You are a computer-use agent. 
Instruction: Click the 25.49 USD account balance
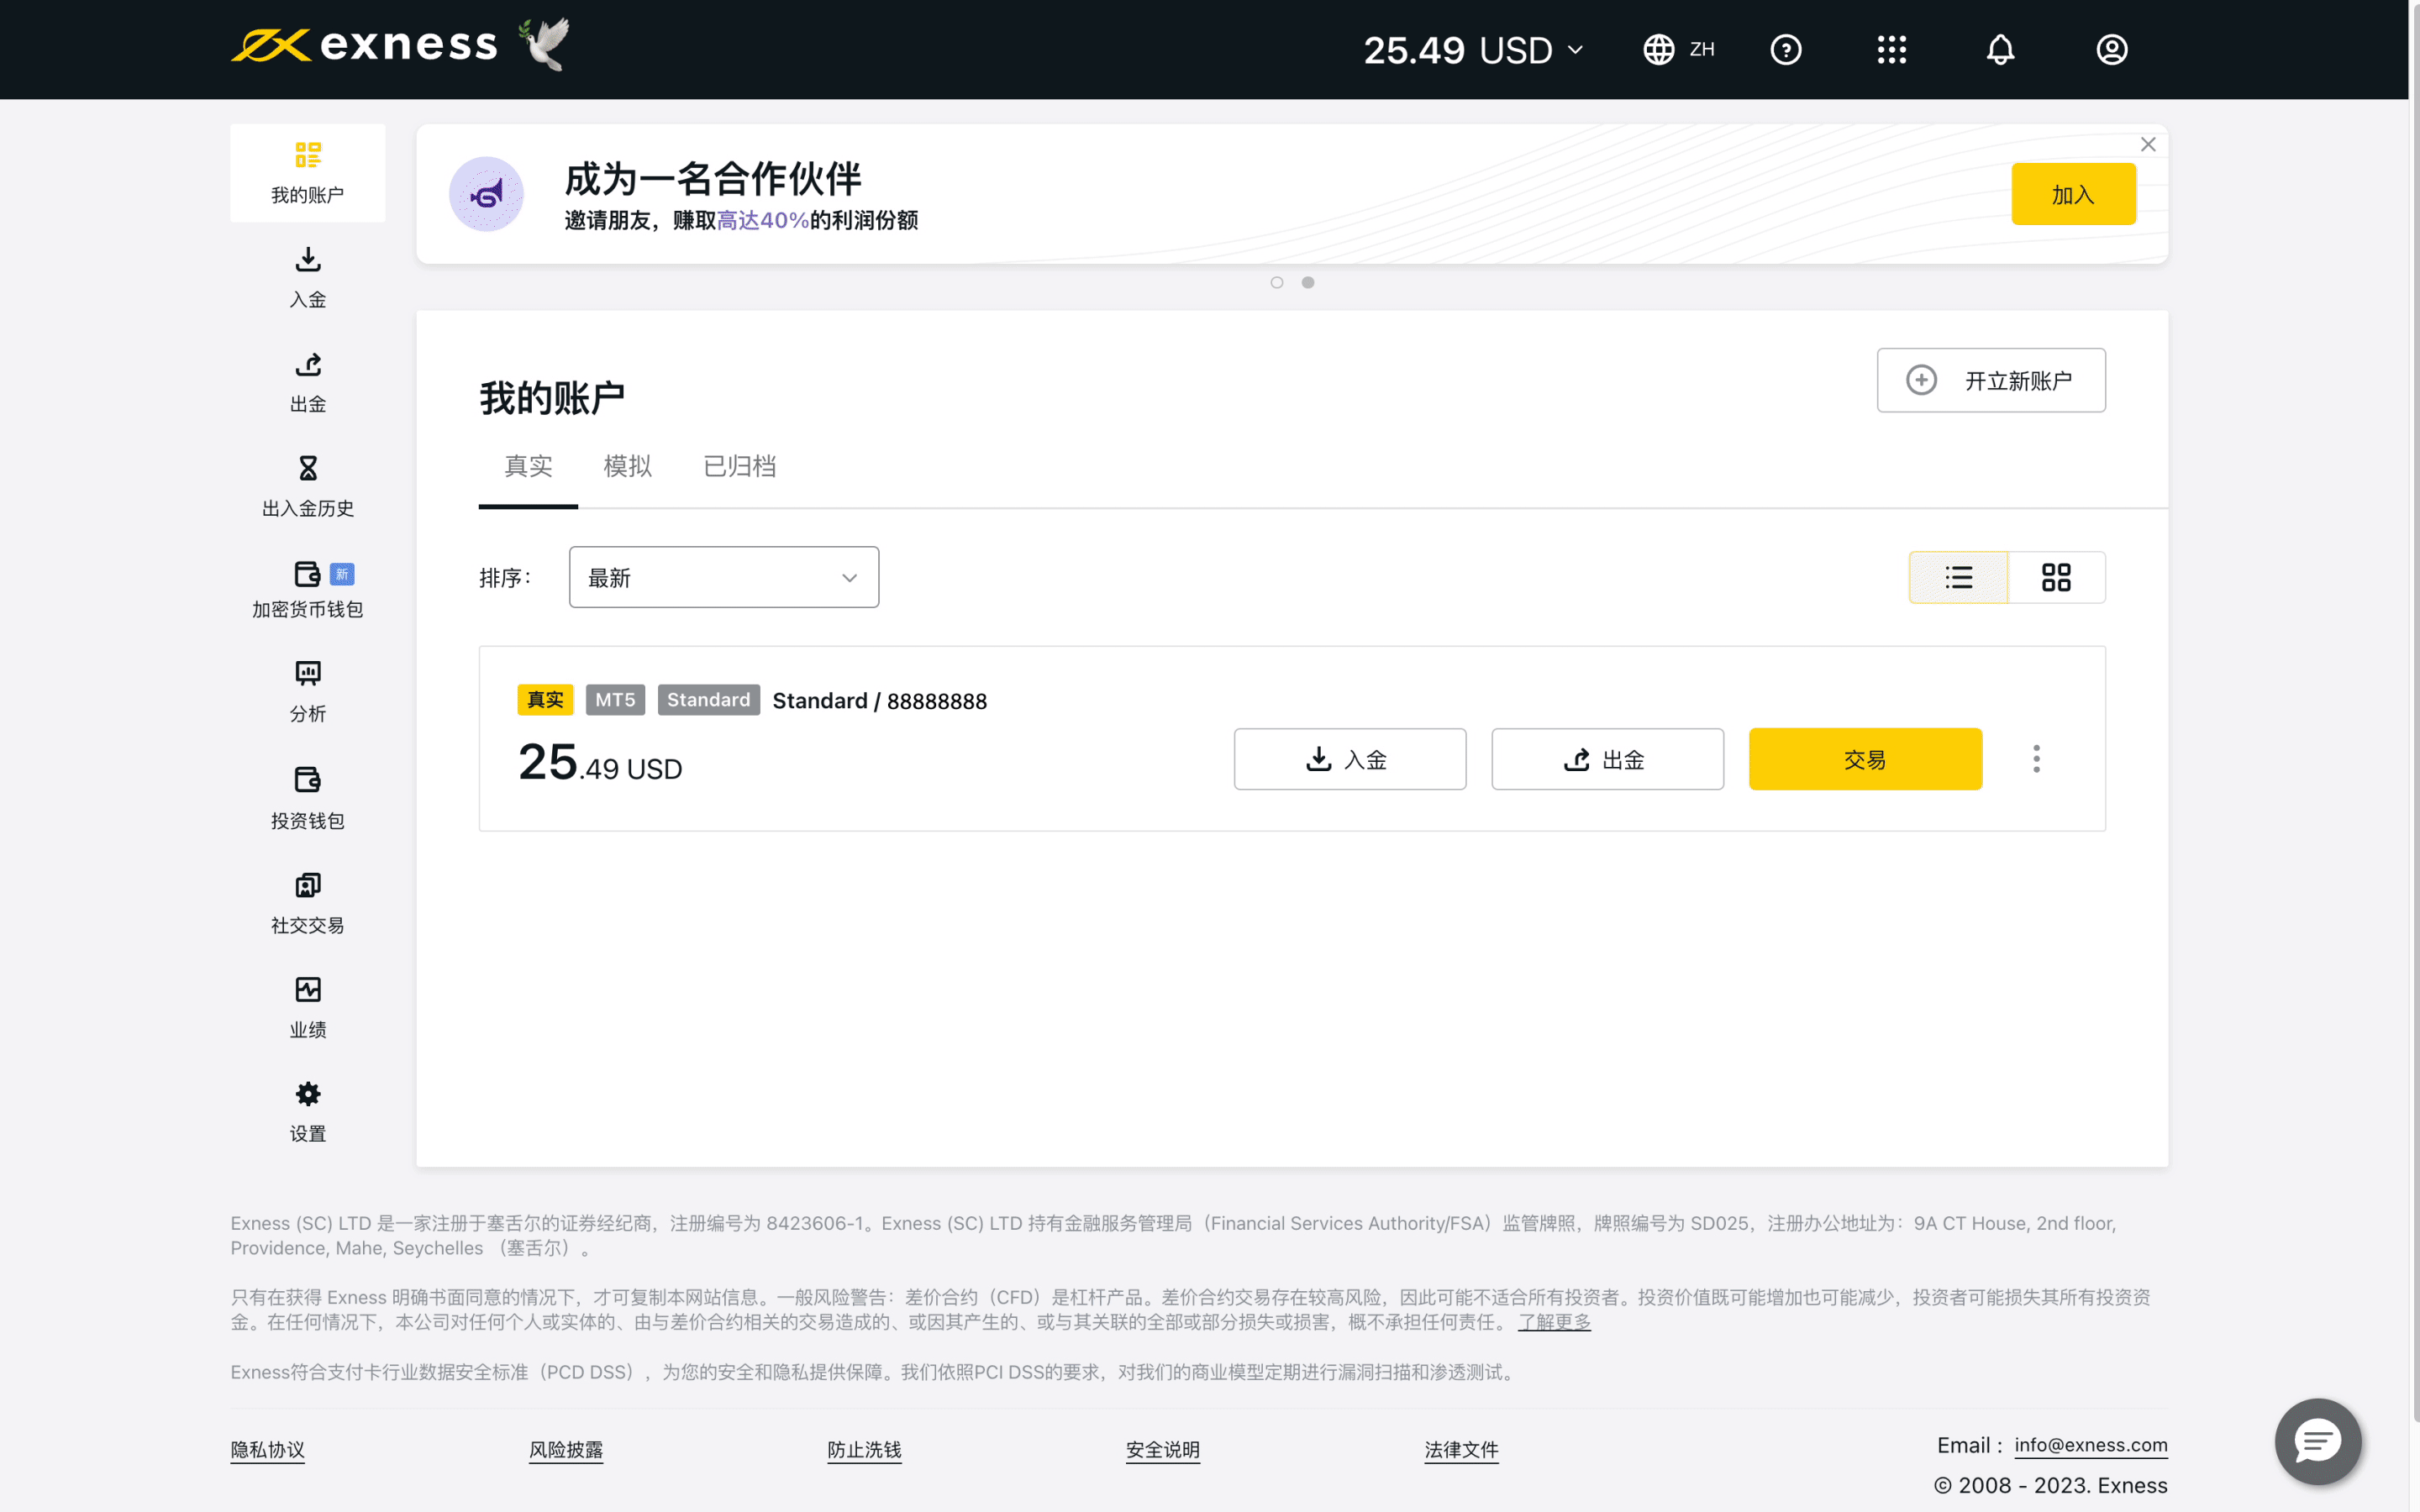coord(600,763)
